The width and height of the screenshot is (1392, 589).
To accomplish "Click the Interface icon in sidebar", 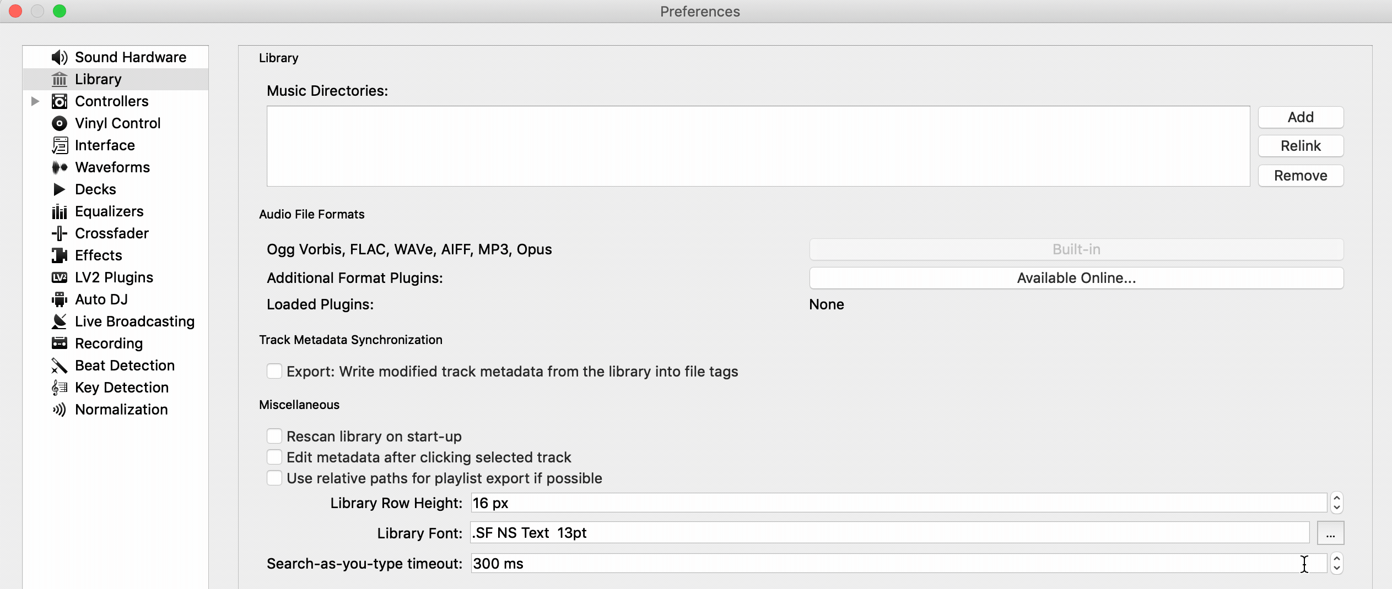I will click(60, 145).
